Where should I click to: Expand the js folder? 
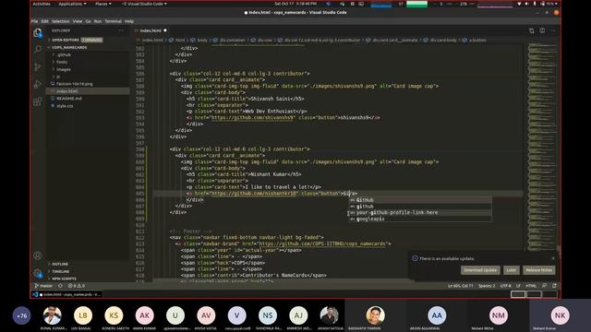pyautogui.click(x=89, y=77)
